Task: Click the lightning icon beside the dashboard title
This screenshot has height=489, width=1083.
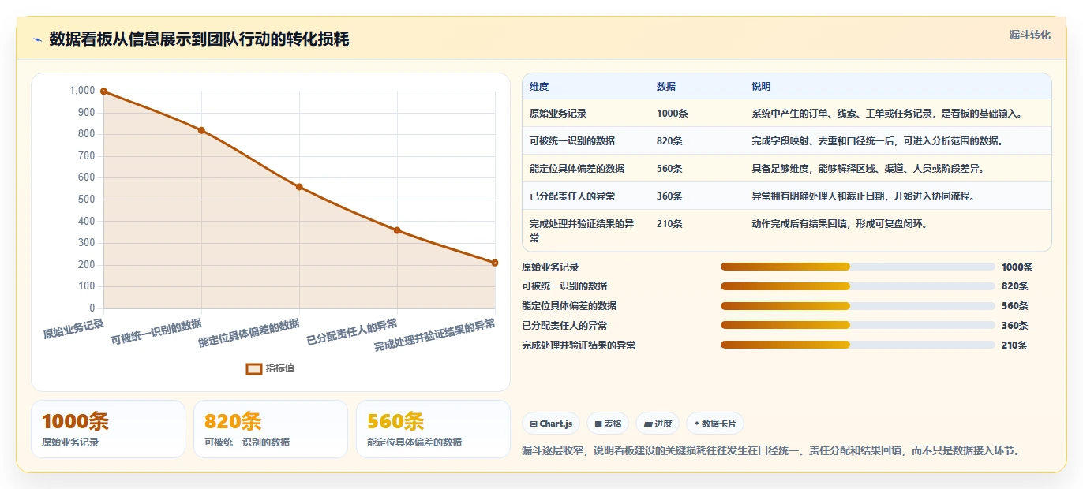Action: [x=37, y=39]
